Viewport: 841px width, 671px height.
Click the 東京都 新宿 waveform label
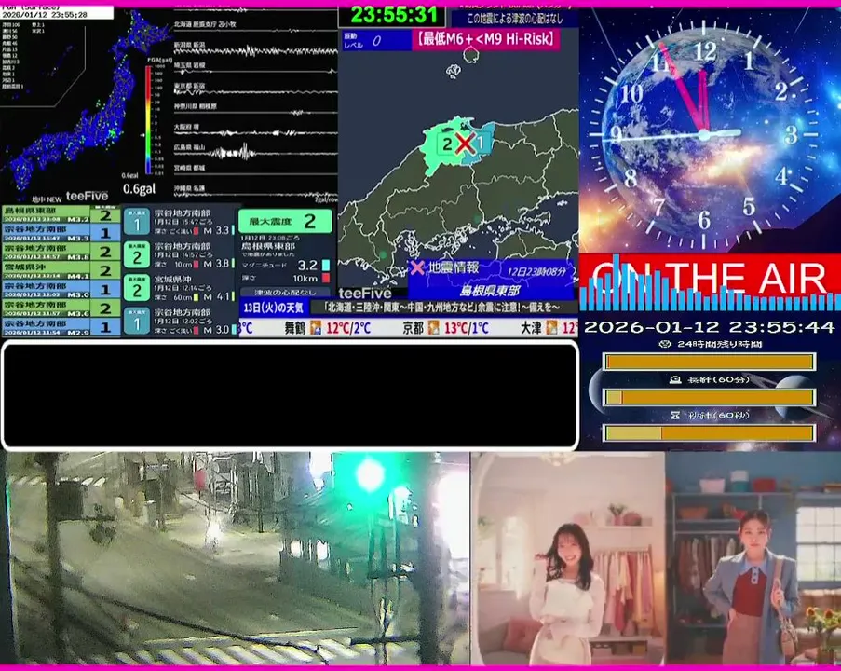click(189, 86)
